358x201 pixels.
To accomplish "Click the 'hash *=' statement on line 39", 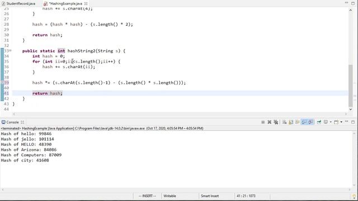I will pos(109,83).
